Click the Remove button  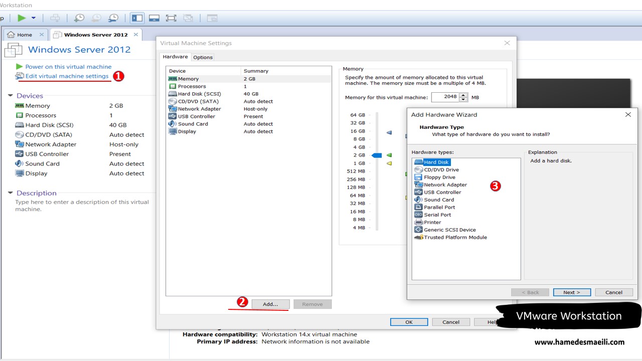coord(312,304)
